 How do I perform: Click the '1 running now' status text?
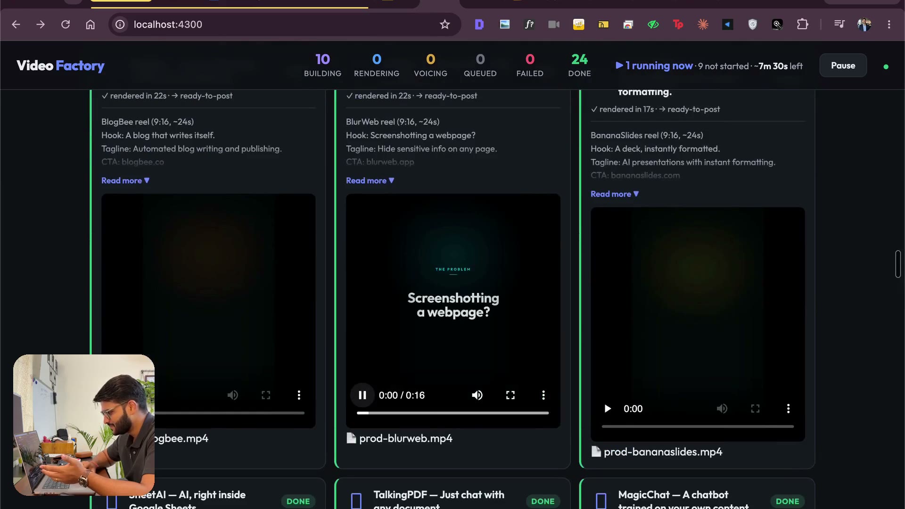click(x=654, y=66)
